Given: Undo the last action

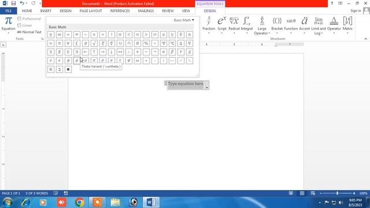Looking at the screenshot, I should click(22, 3).
